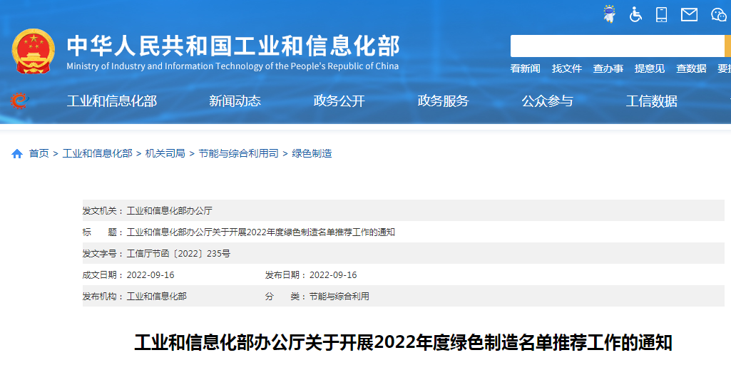The height and width of the screenshot is (375, 731).
Task: Click the national emblem logo
Action: 34,51
